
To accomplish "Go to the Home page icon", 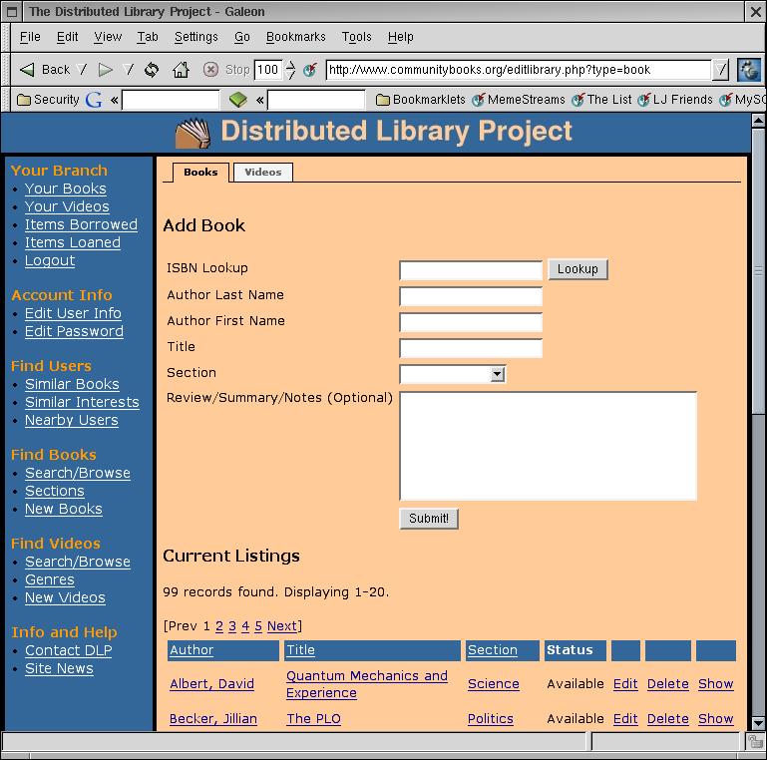I will [181, 70].
